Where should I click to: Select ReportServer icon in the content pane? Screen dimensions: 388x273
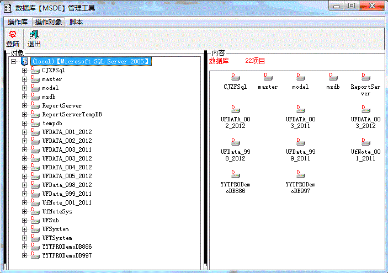click(365, 77)
